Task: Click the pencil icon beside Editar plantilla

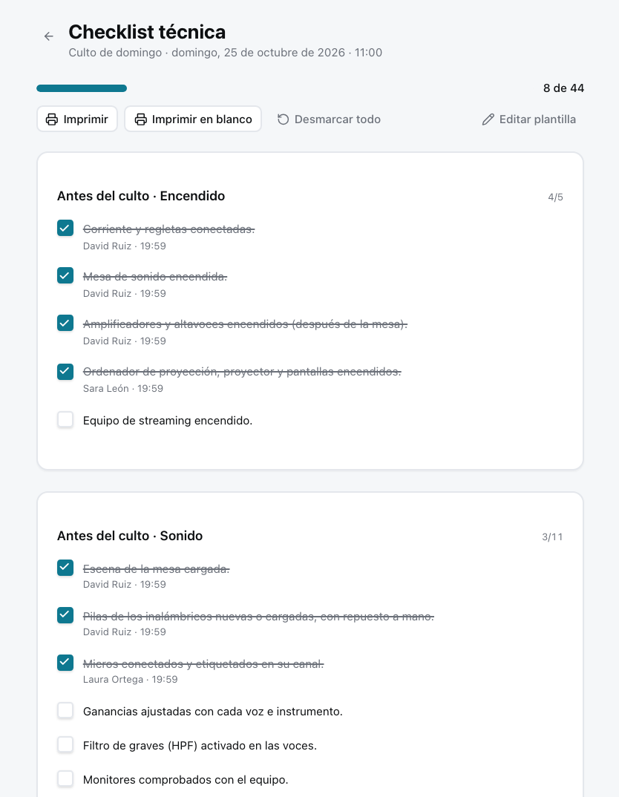Action: pos(488,119)
